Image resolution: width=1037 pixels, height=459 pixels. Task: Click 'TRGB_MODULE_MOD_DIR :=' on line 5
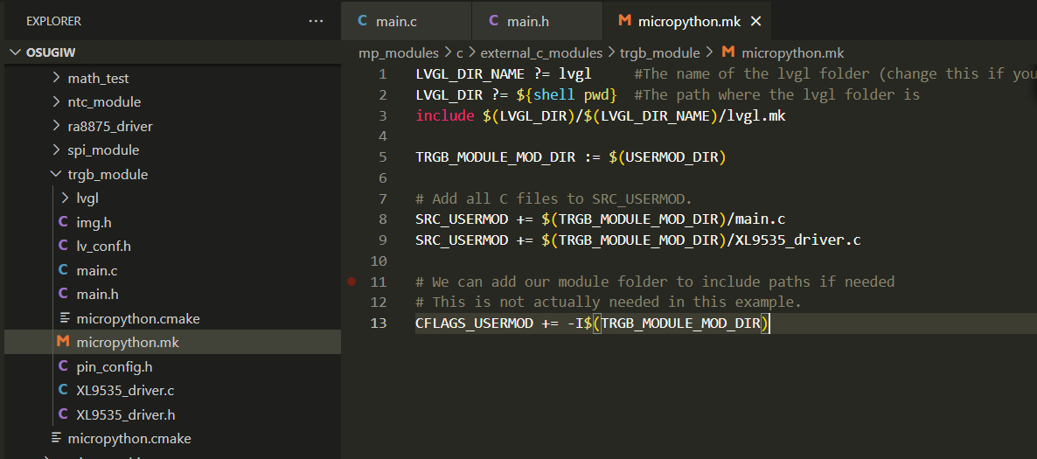(x=507, y=157)
